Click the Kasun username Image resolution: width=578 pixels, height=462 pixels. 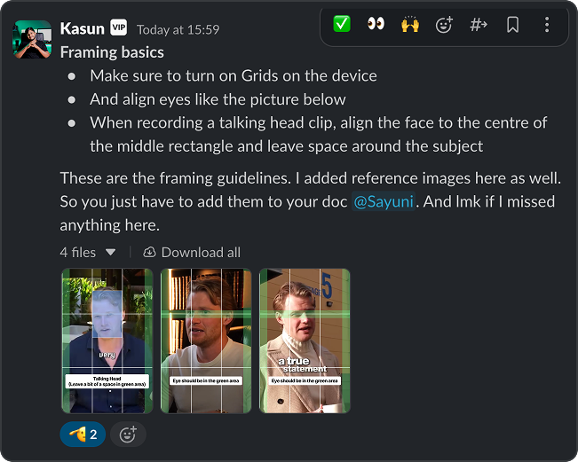pos(83,29)
